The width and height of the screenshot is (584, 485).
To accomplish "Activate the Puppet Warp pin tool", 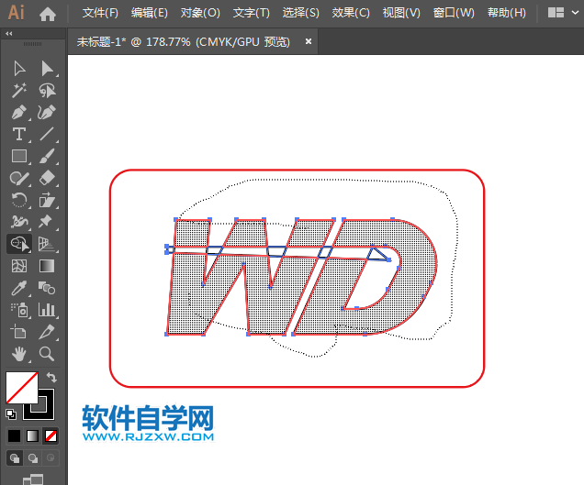I will point(47,222).
